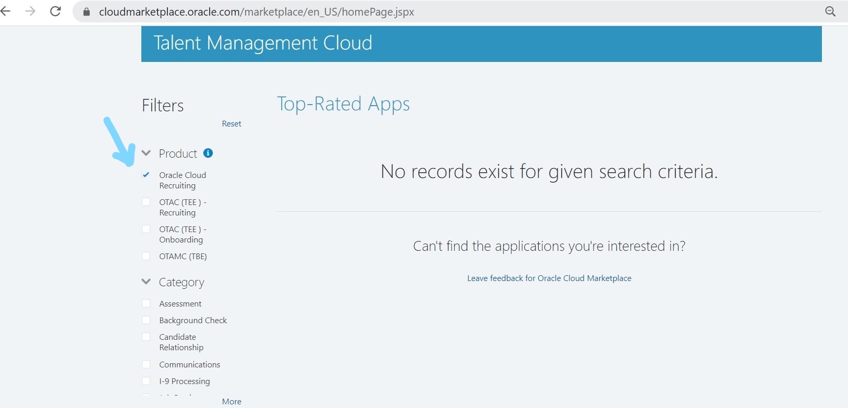Click the OTAMC (TBE) label text
Screen dimensions: 848x408
(x=183, y=256)
